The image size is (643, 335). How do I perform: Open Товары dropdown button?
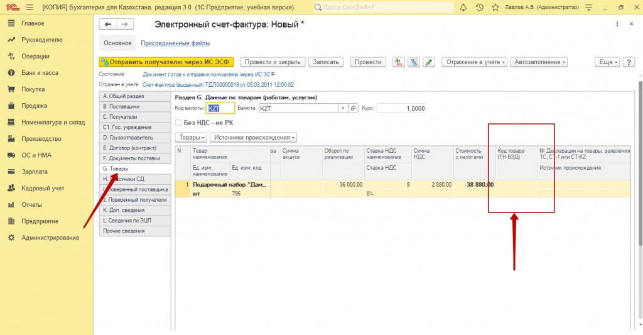[191, 138]
